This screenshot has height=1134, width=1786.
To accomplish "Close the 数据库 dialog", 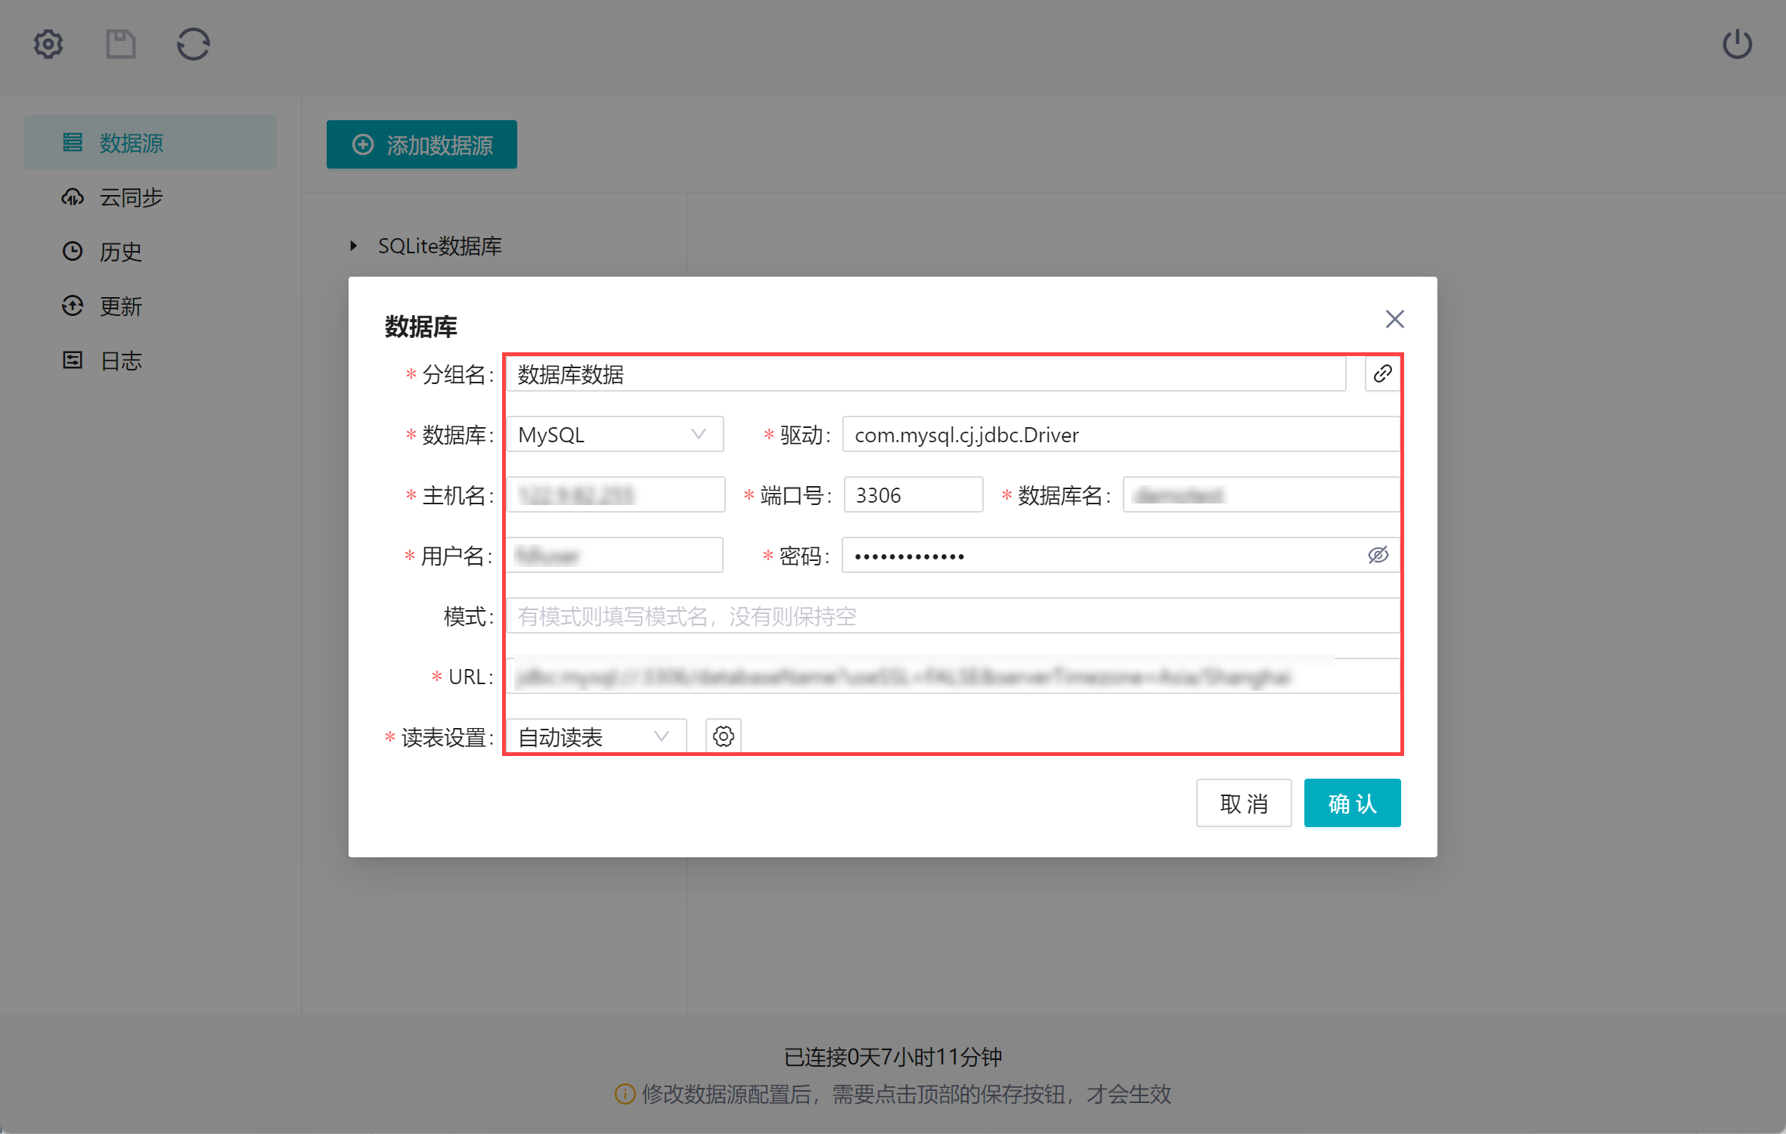I will pyautogui.click(x=1394, y=319).
